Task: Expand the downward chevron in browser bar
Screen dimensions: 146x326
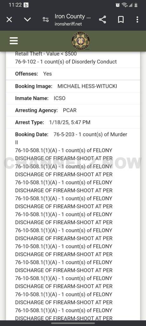Action: [27, 20]
